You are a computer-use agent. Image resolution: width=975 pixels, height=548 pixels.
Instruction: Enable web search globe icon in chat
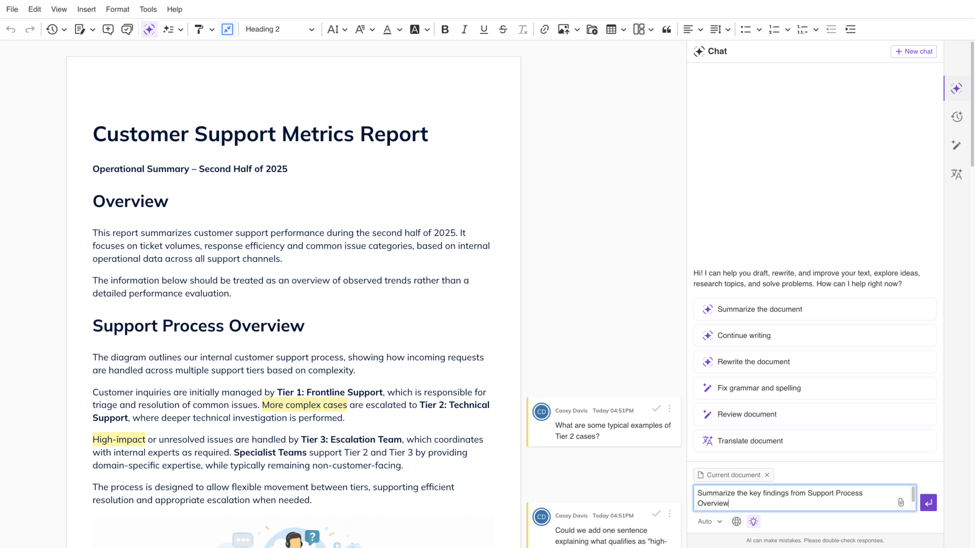[x=736, y=521]
